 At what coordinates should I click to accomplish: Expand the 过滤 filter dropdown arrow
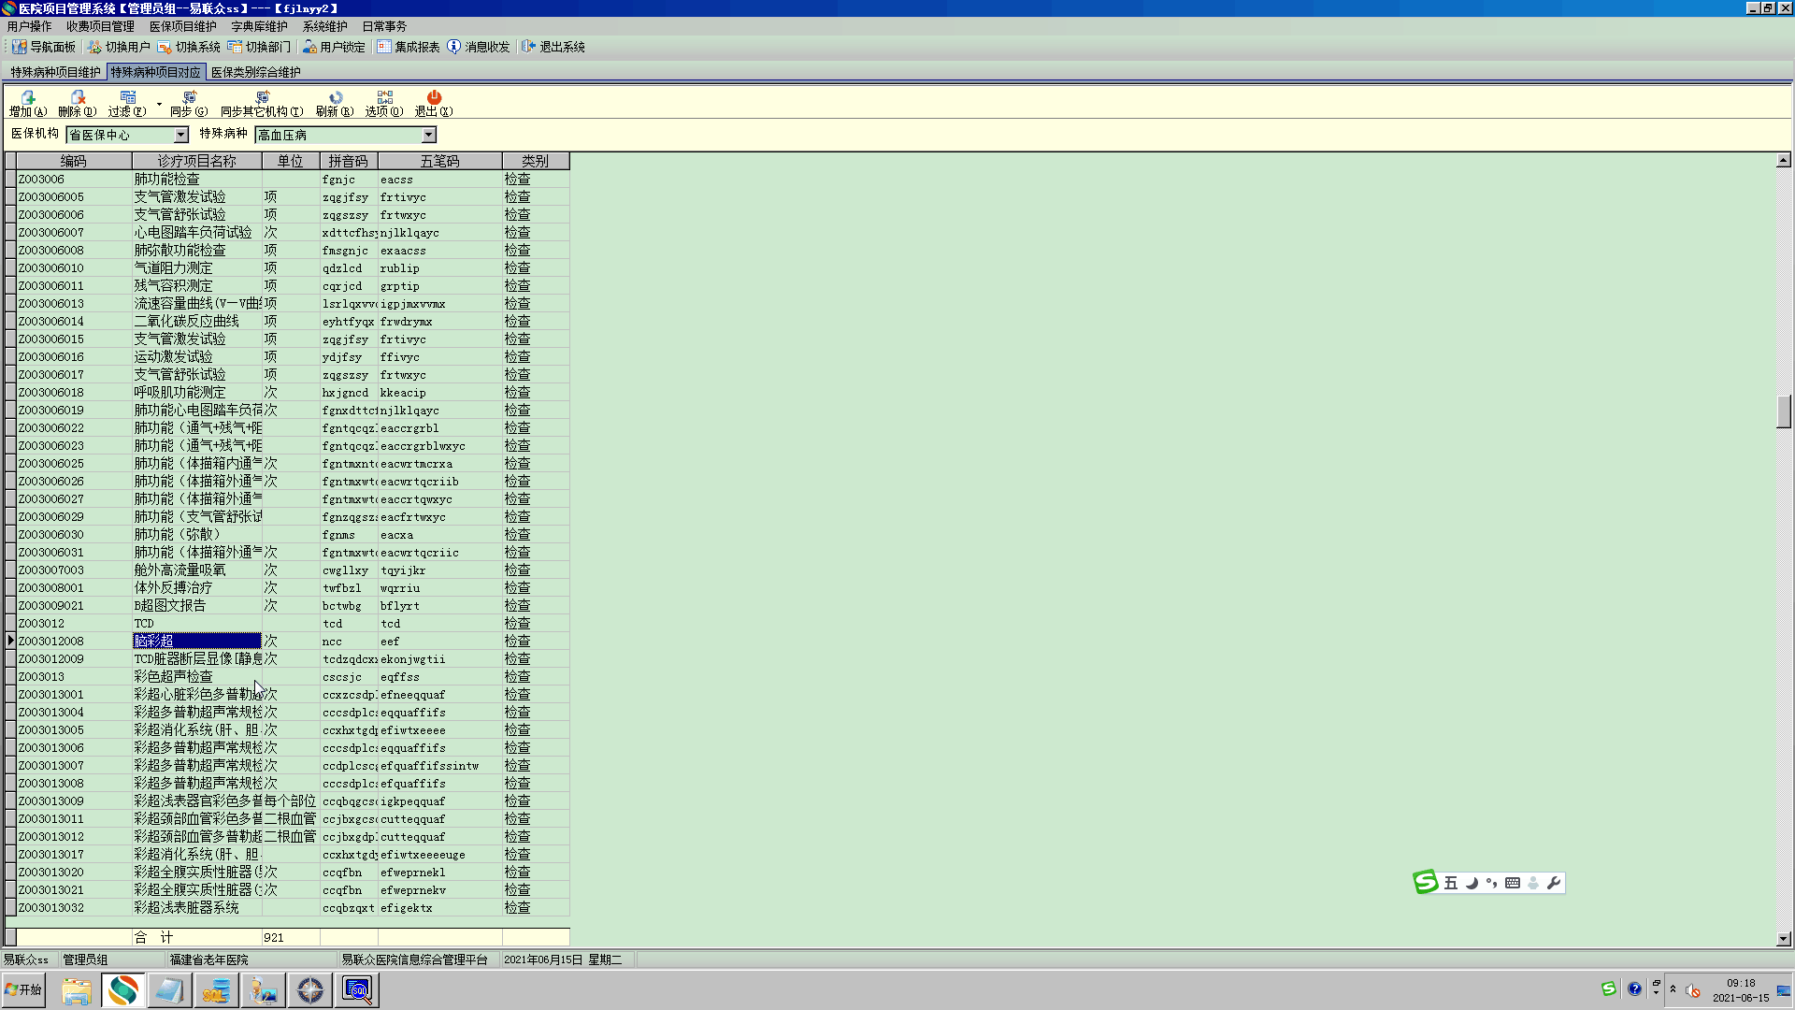159,103
